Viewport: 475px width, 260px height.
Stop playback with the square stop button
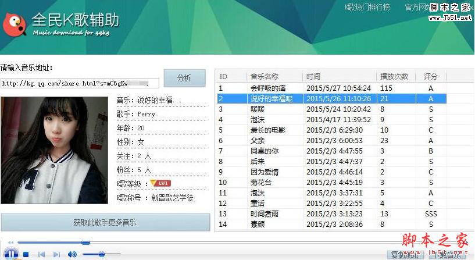26,255
